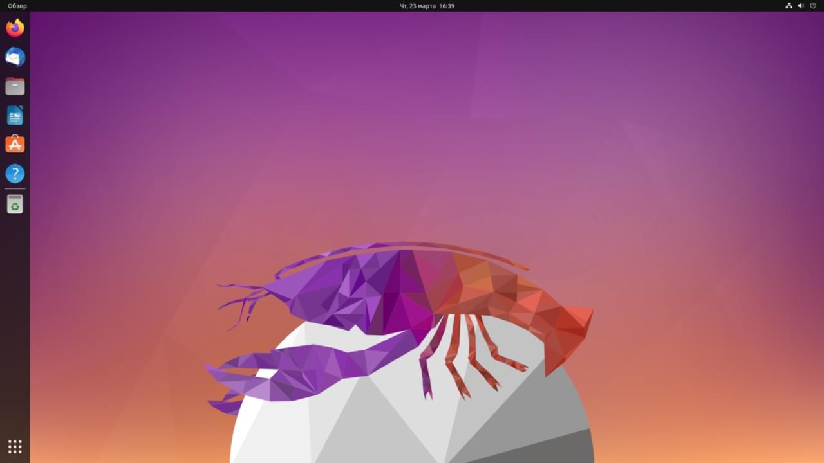Launch Firefox from the dock
Image resolution: width=824 pixels, height=463 pixels.
point(15,28)
